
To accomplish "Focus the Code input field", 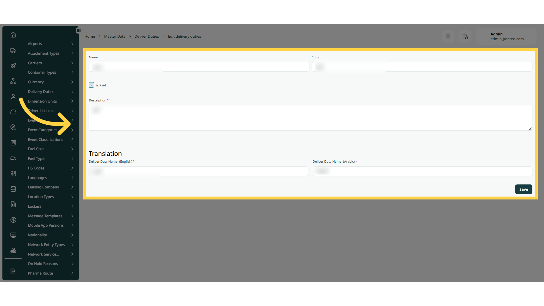I will pos(422,67).
